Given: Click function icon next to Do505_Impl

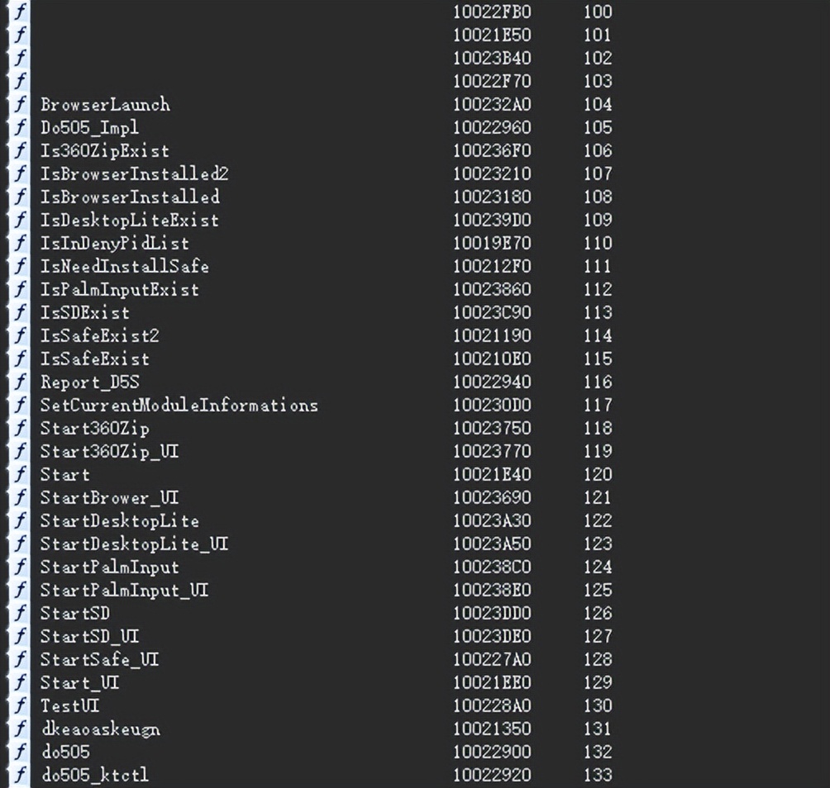Looking at the screenshot, I should [20, 127].
